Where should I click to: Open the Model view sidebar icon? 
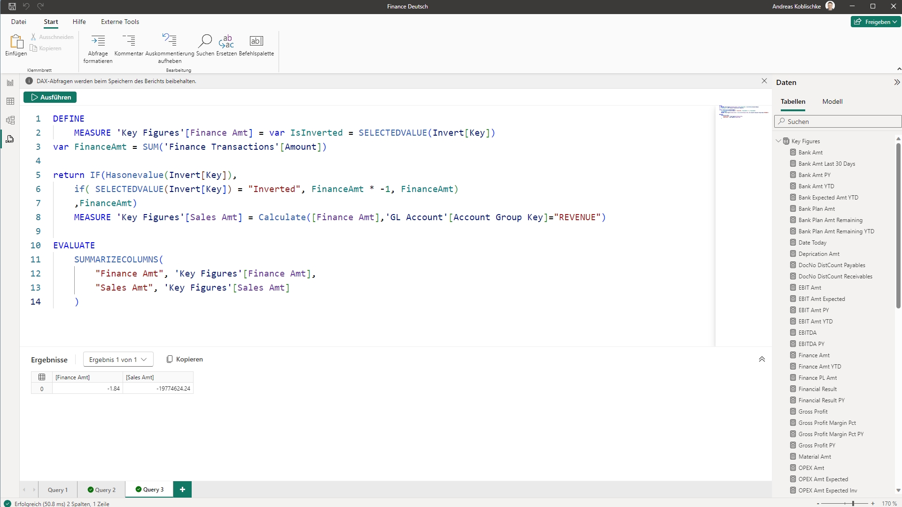(10, 120)
